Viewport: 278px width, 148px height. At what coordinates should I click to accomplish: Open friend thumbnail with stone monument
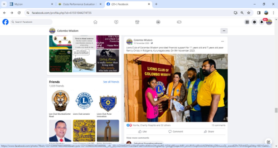tap(108, 131)
